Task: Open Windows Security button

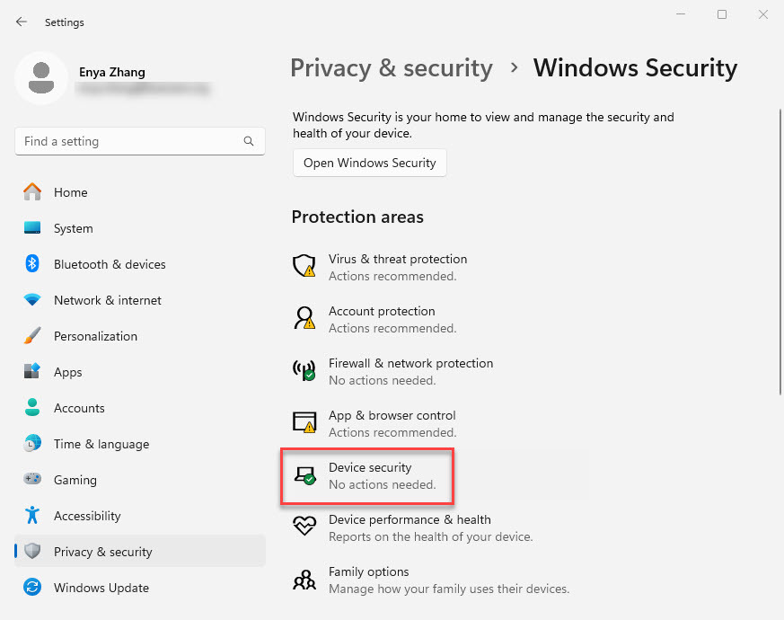Action: click(x=369, y=163)
